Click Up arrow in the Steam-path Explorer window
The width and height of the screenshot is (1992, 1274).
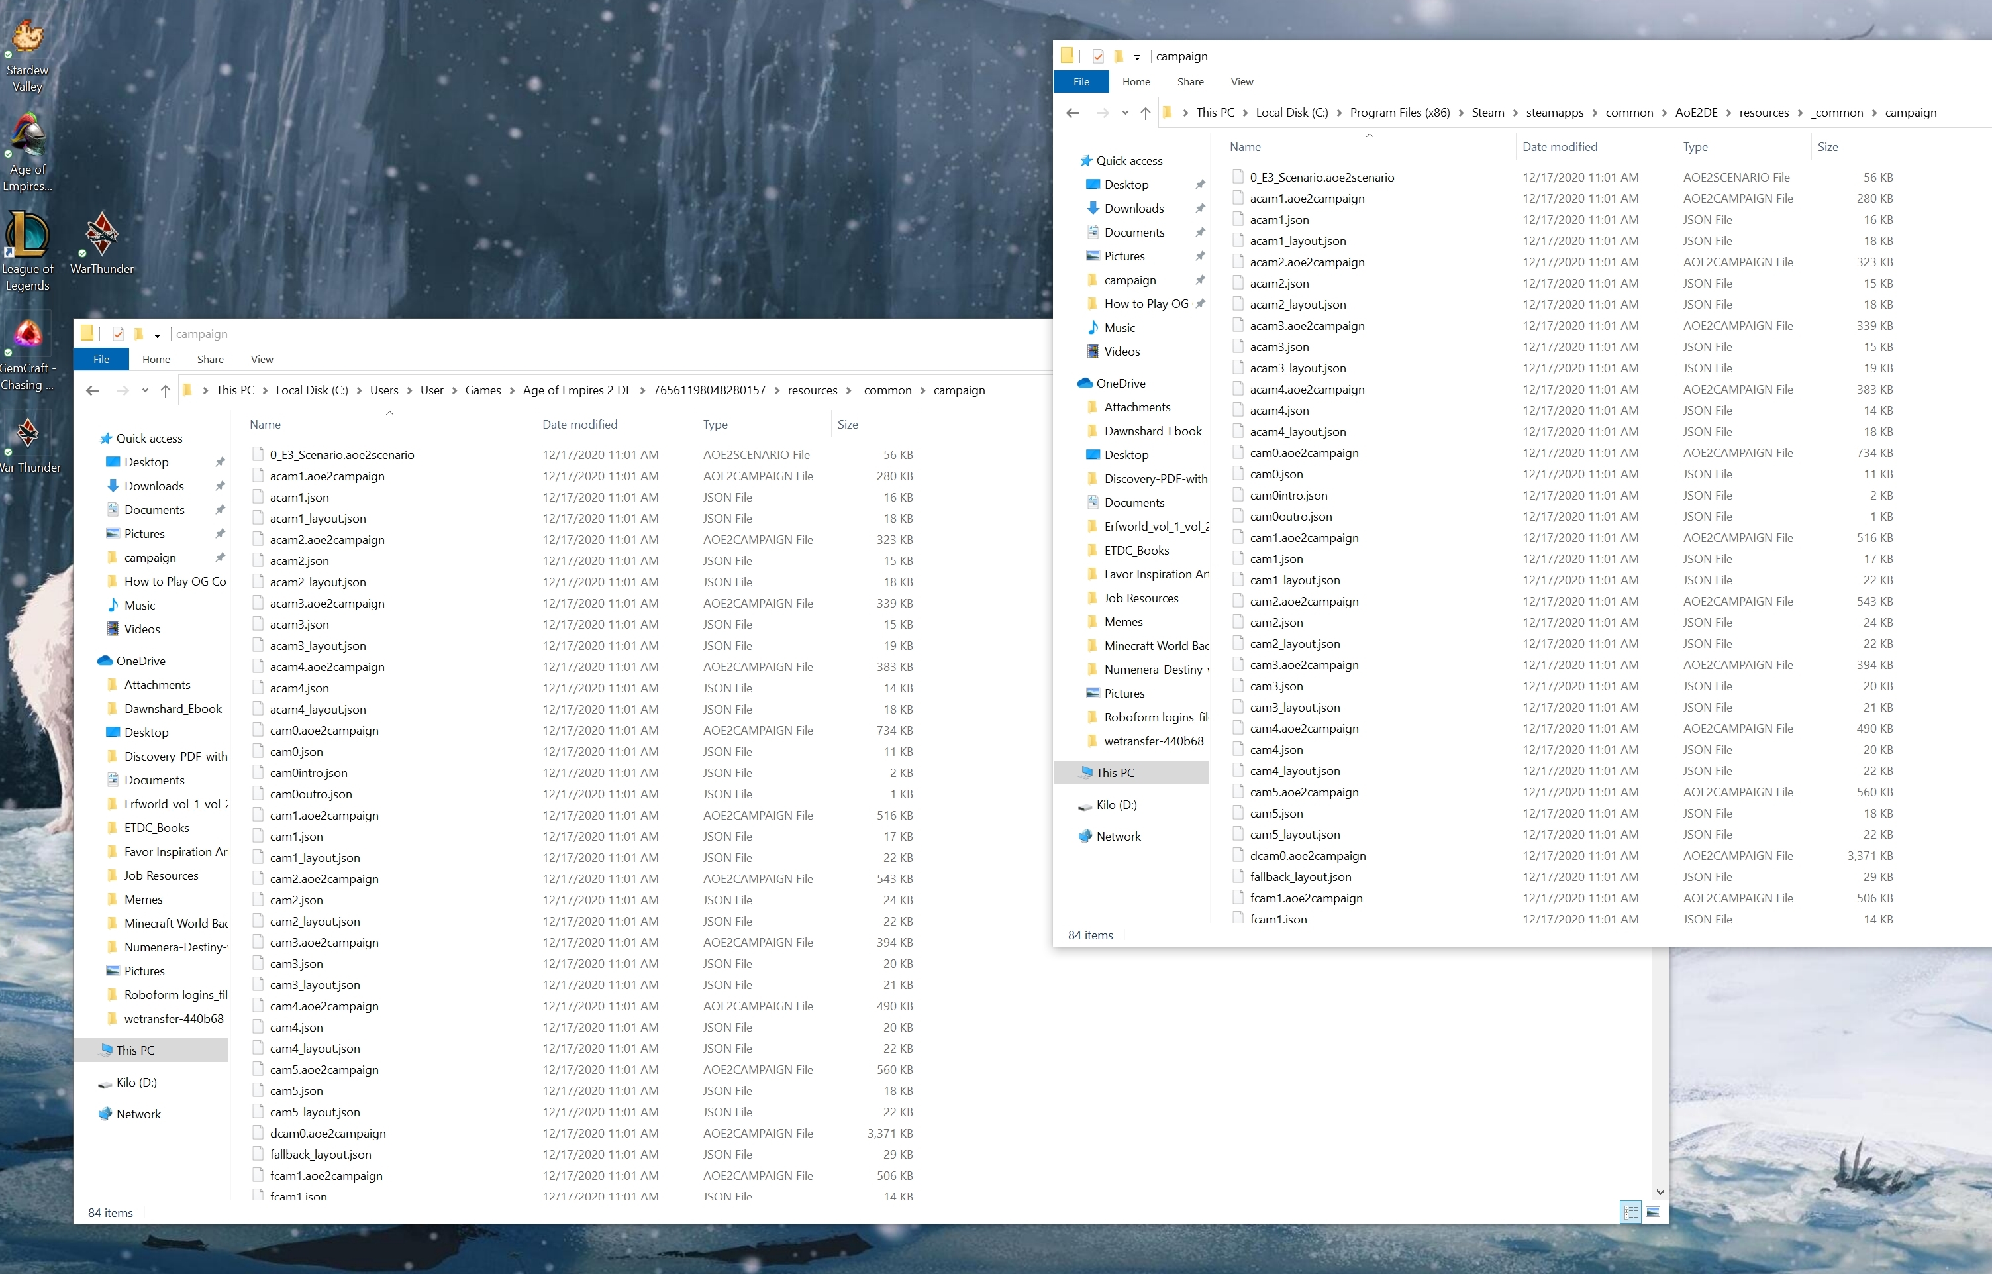pyautogui.click(x=1145, y=113)
